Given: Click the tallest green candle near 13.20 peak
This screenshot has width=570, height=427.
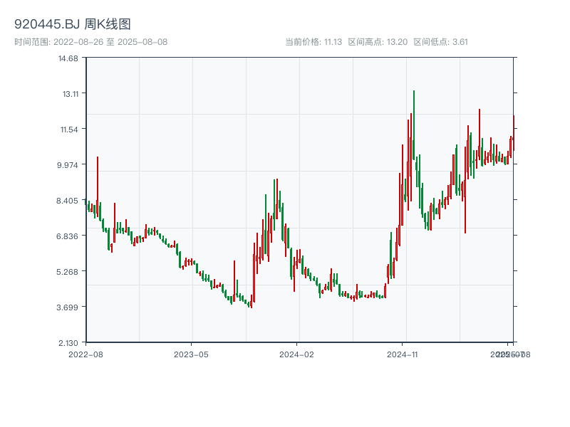Looking at the screenshot, I should click(414, 125).
